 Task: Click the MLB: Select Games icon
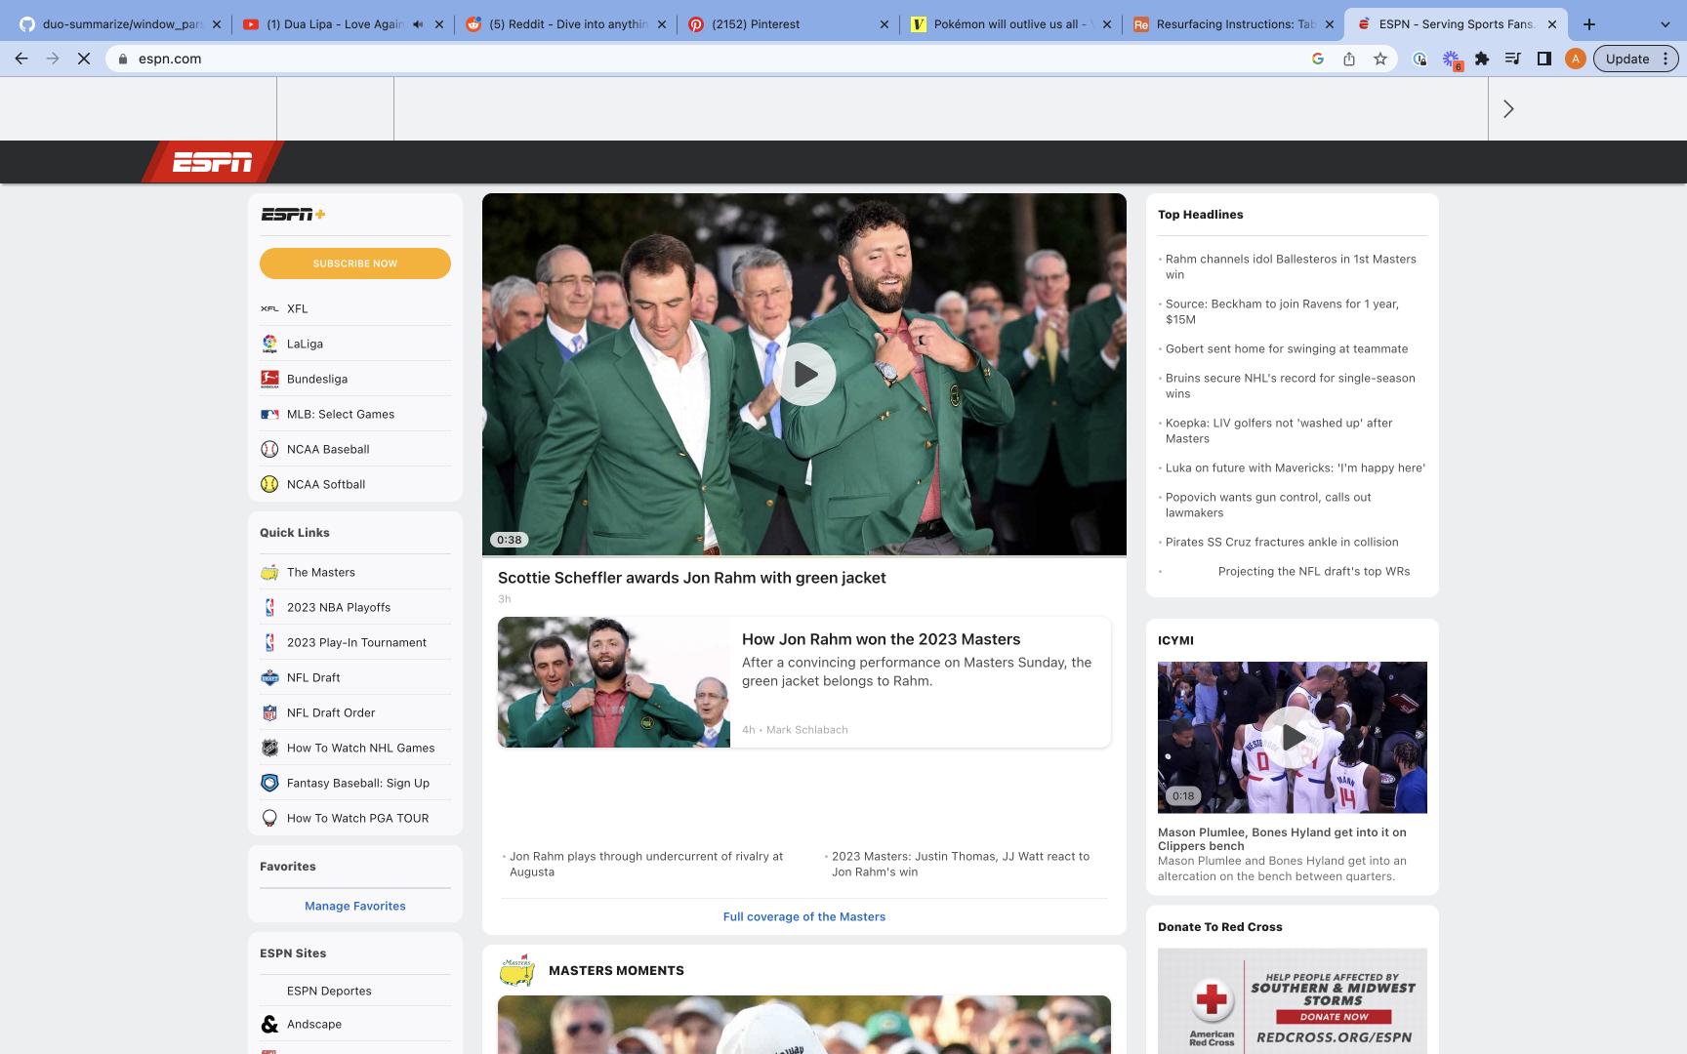[269, 414]
